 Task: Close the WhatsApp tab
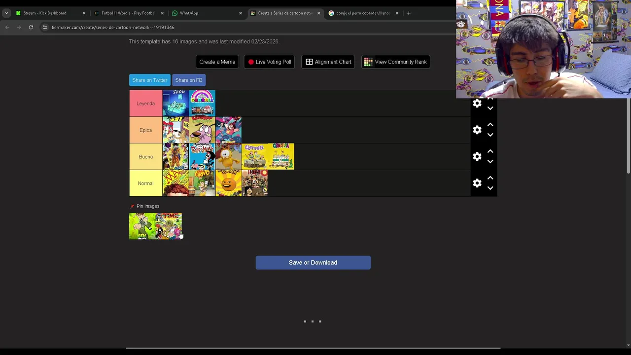[x=241, y=13]
